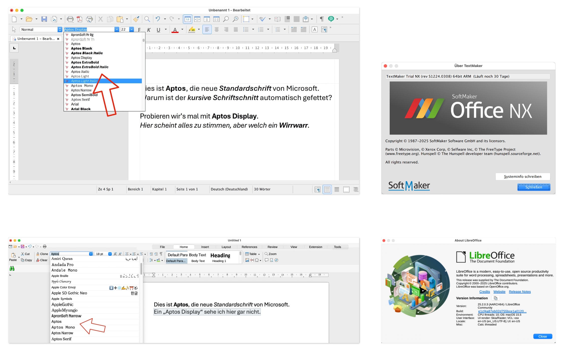Toggle bold F button in TextMaker

(x=139, y=30)
